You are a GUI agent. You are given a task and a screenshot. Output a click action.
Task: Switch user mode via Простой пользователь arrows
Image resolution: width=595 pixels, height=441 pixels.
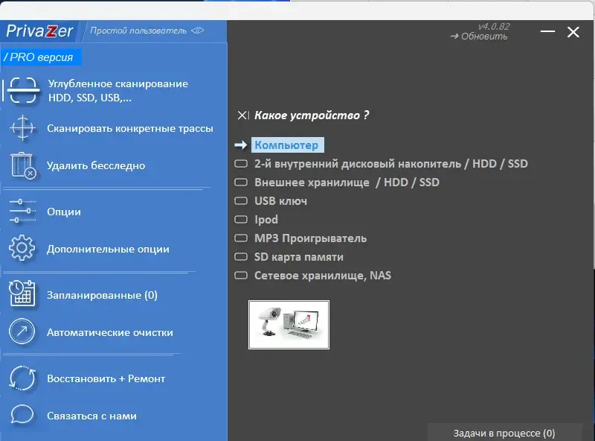(x=197, y=31)
